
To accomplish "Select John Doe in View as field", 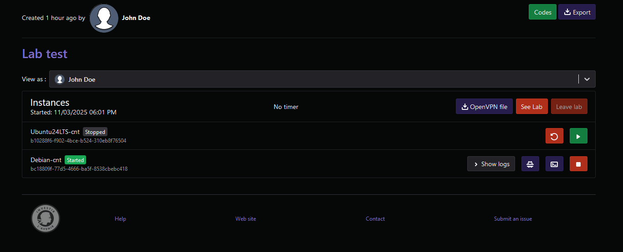I will pyautogui.click(x=82, y=79).
